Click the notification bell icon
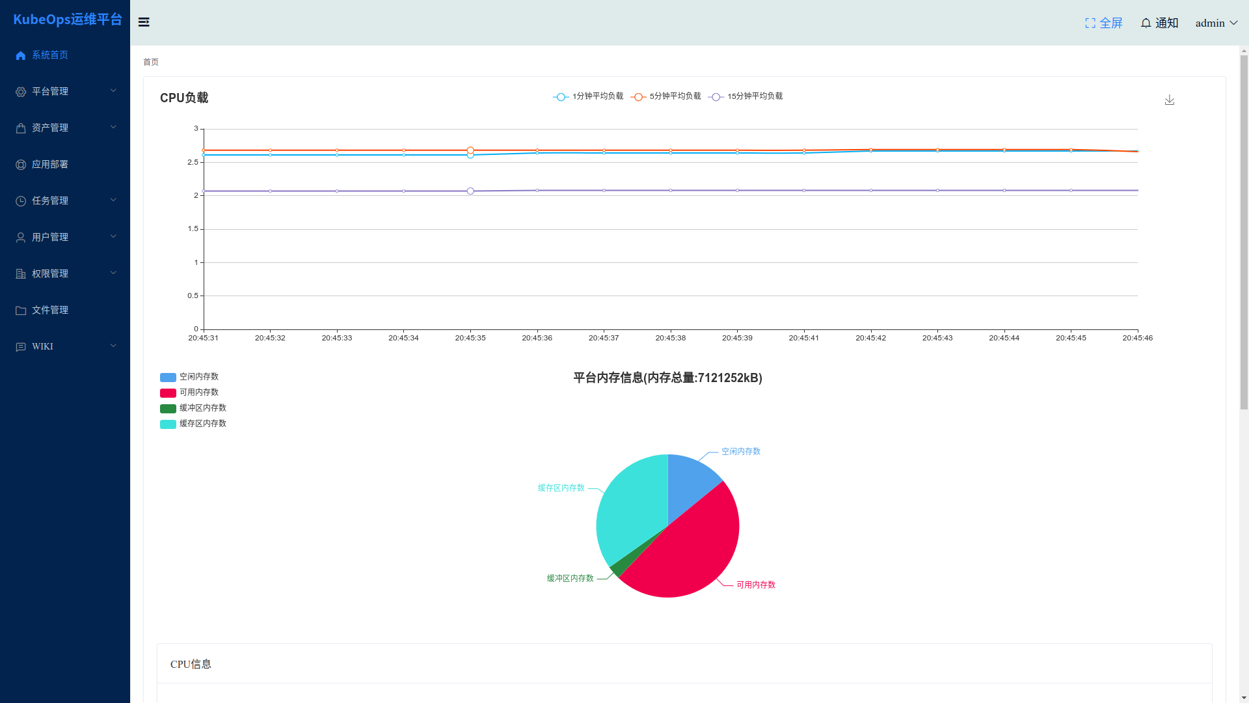This screenshot has width=1249, height=703. [1146, 23]
